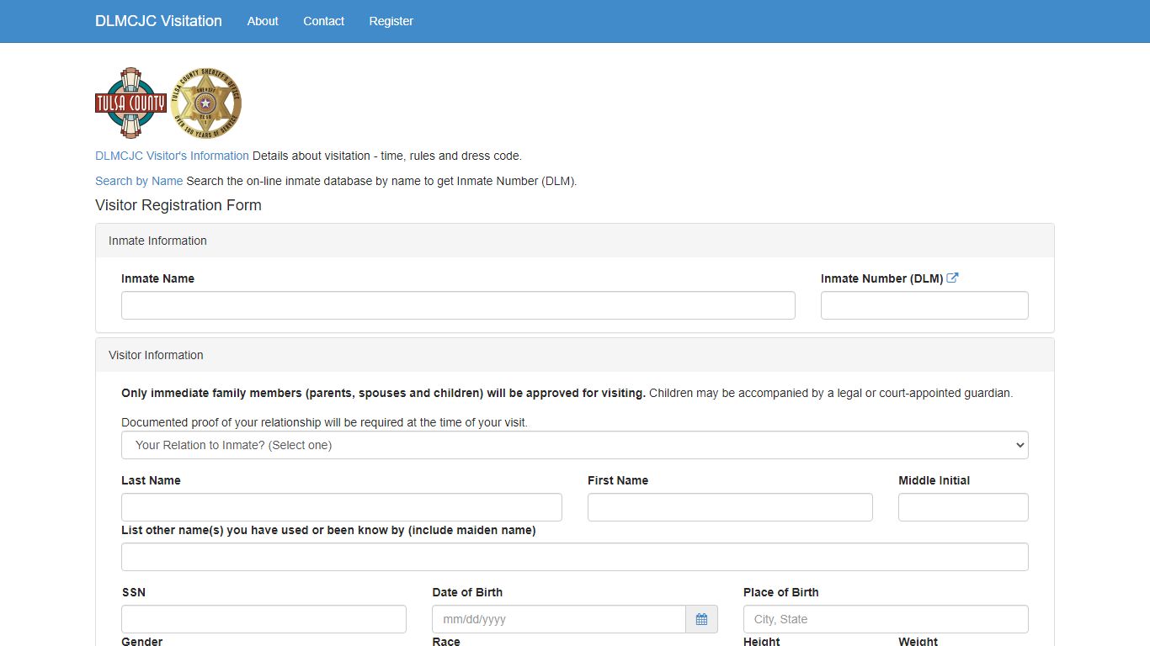Focus the Date of Birth mm/dd/yyyy field
Screen dimensions: 1150x646
(559, 619)
